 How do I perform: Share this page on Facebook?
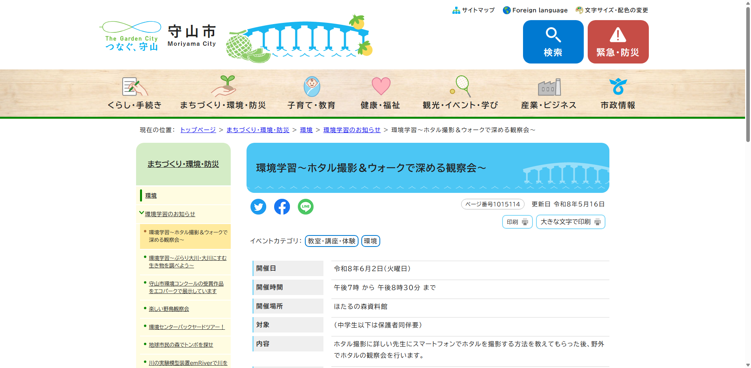(282, 207)
